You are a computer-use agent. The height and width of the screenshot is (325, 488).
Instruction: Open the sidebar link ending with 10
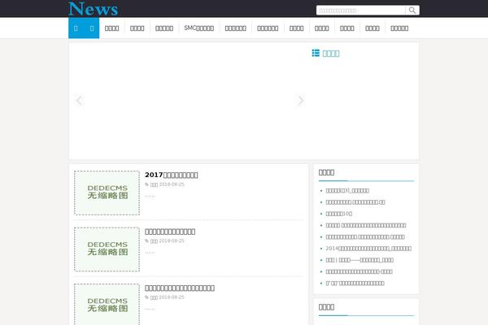(x=338, y=214)
